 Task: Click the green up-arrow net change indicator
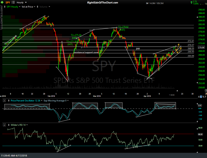[x=191, y=3]
